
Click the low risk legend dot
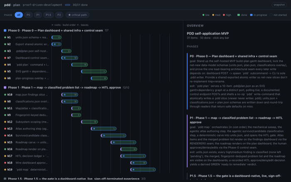(x=203, y=15)
